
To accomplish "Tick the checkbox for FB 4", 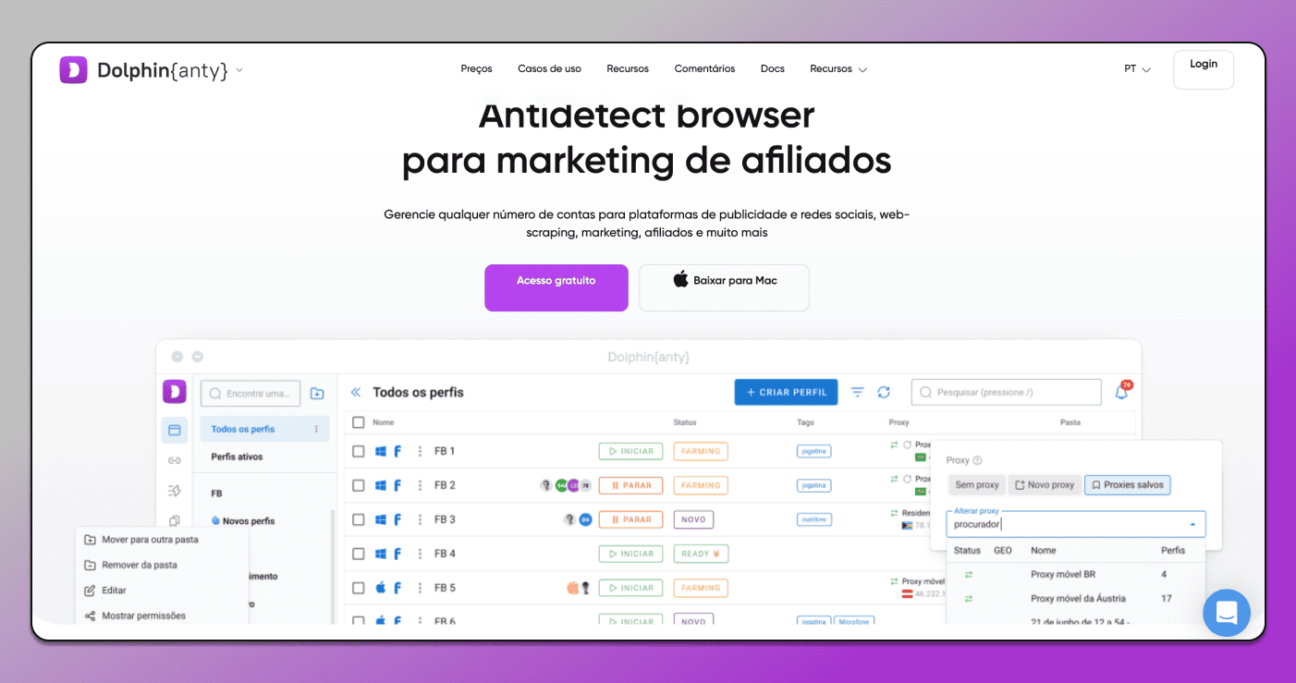I will [359, 554].
